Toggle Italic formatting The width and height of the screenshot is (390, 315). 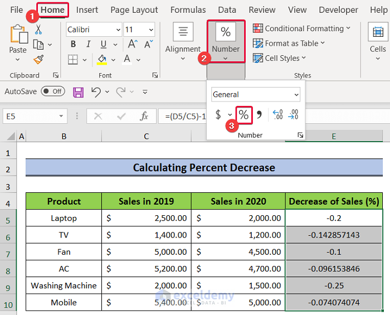tap(87, 45)
